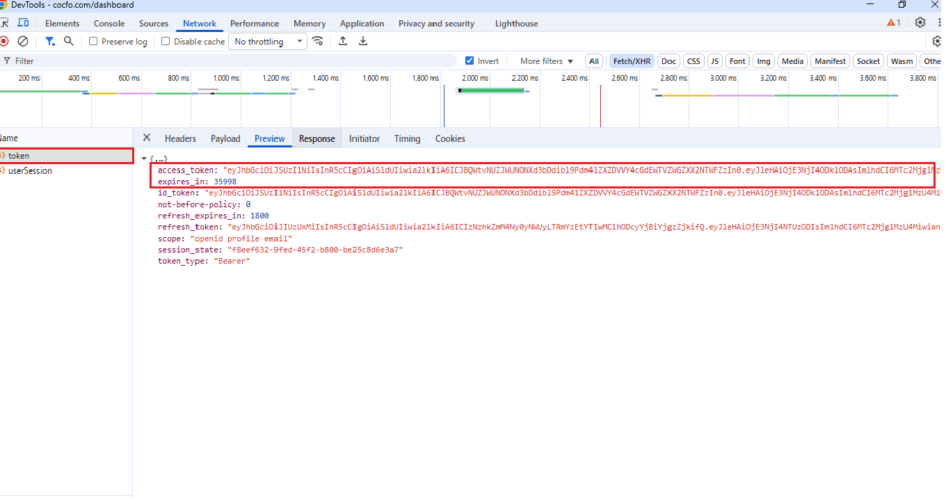The image size is (946, 498).
Task: Toggle Wasm request type filter
Action: (x=902, y=61)
